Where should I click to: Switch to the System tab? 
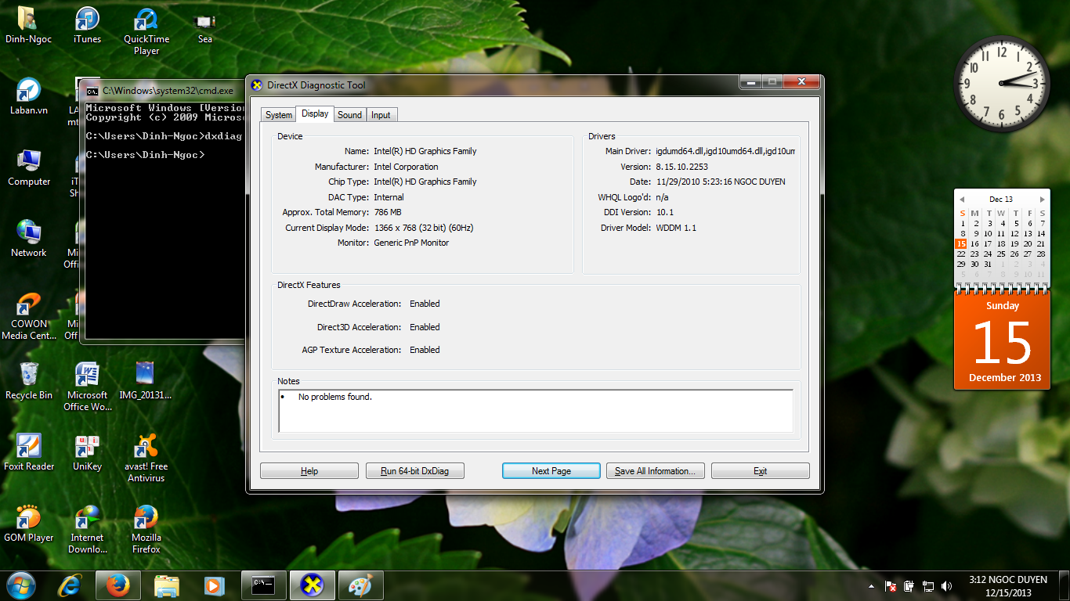(278, 115)
